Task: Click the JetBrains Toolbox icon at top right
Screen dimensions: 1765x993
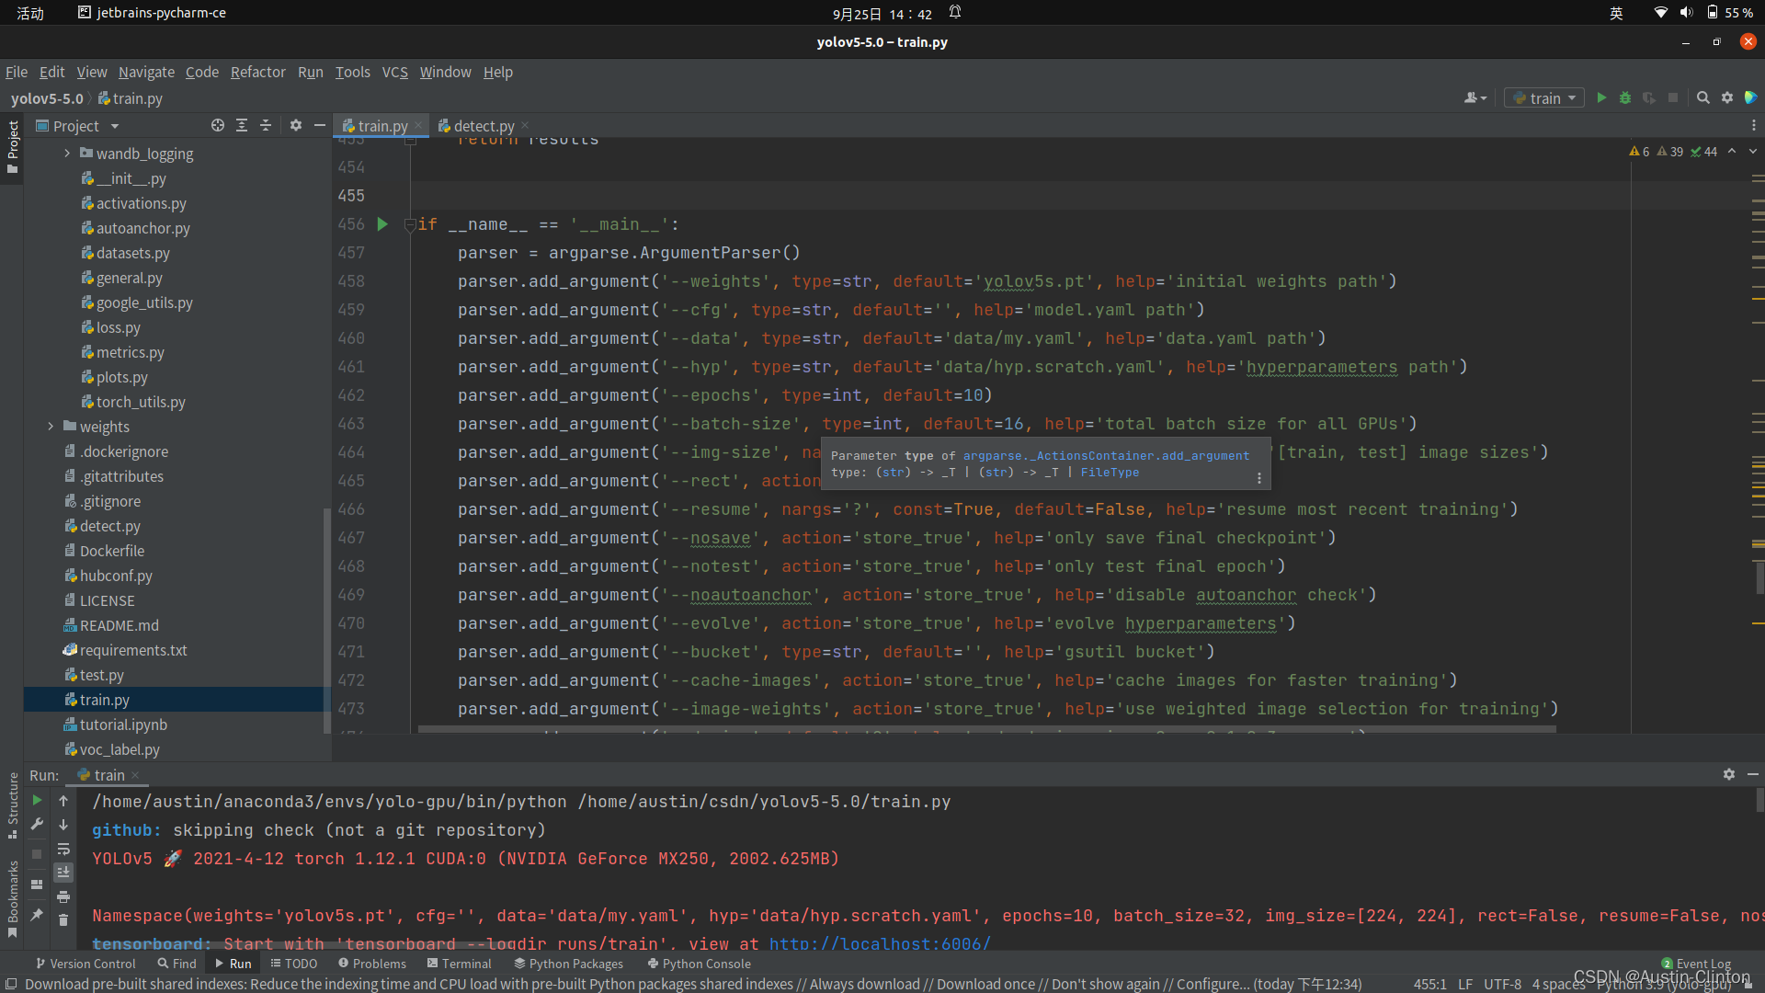Action: (1750, 98)
